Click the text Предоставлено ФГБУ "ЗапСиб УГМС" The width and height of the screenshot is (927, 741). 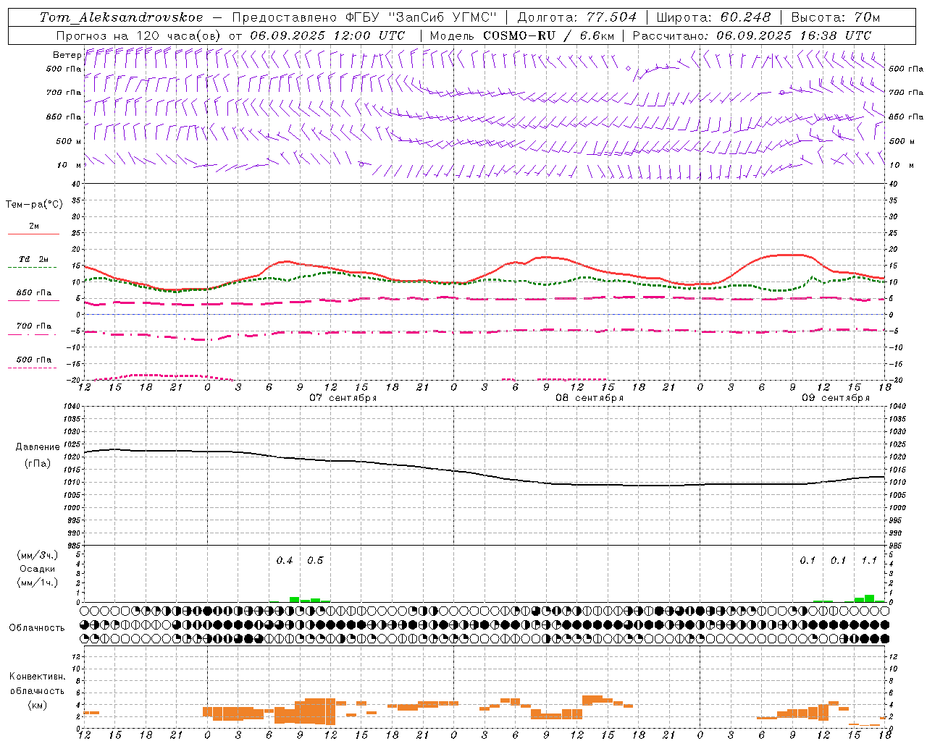tap(364, 17)
